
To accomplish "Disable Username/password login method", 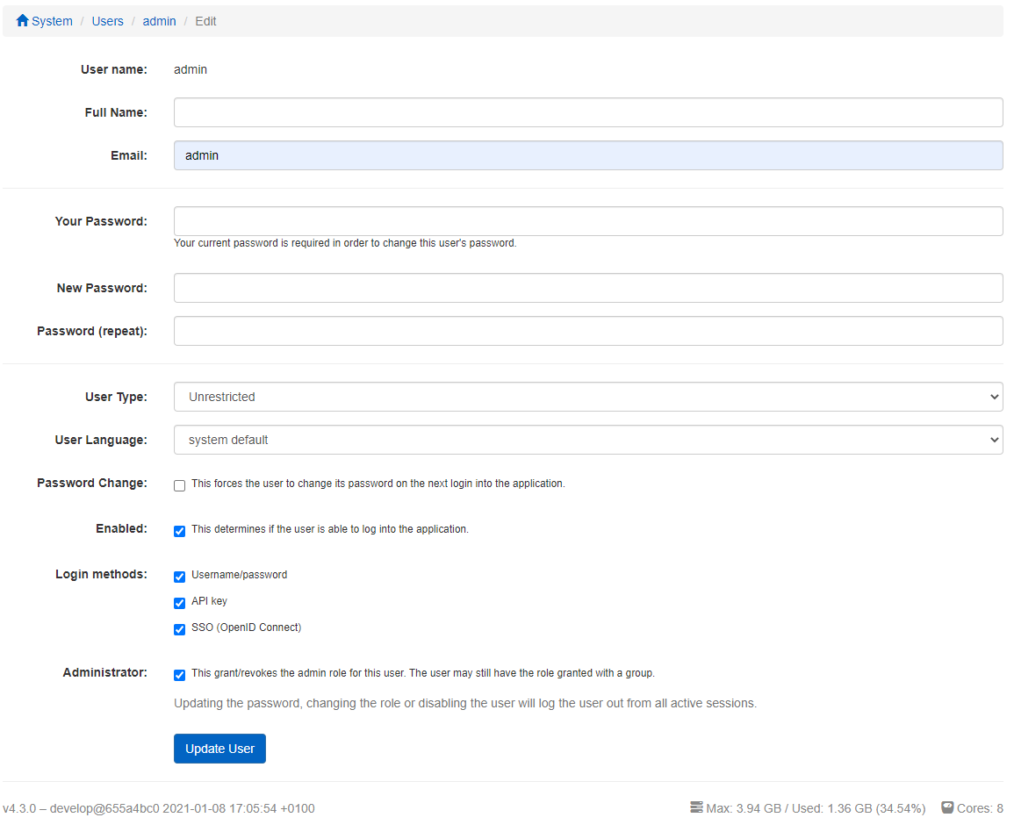I will pos(180,577).
